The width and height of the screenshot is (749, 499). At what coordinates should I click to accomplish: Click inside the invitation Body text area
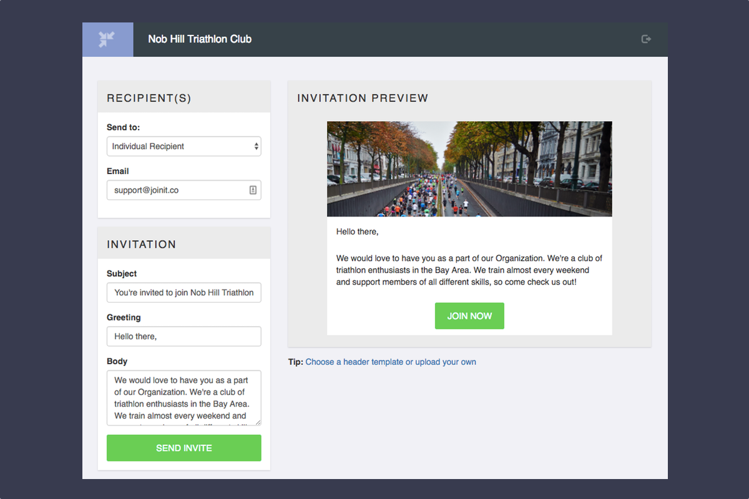click(x=184, y=397)
